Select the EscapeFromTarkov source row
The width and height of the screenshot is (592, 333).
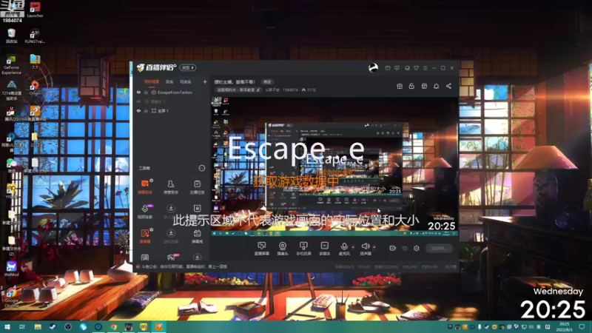point(170,92)
